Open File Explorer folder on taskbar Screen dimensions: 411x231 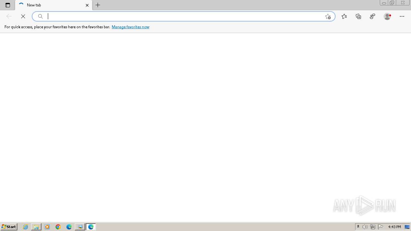[x=36, y=227]
